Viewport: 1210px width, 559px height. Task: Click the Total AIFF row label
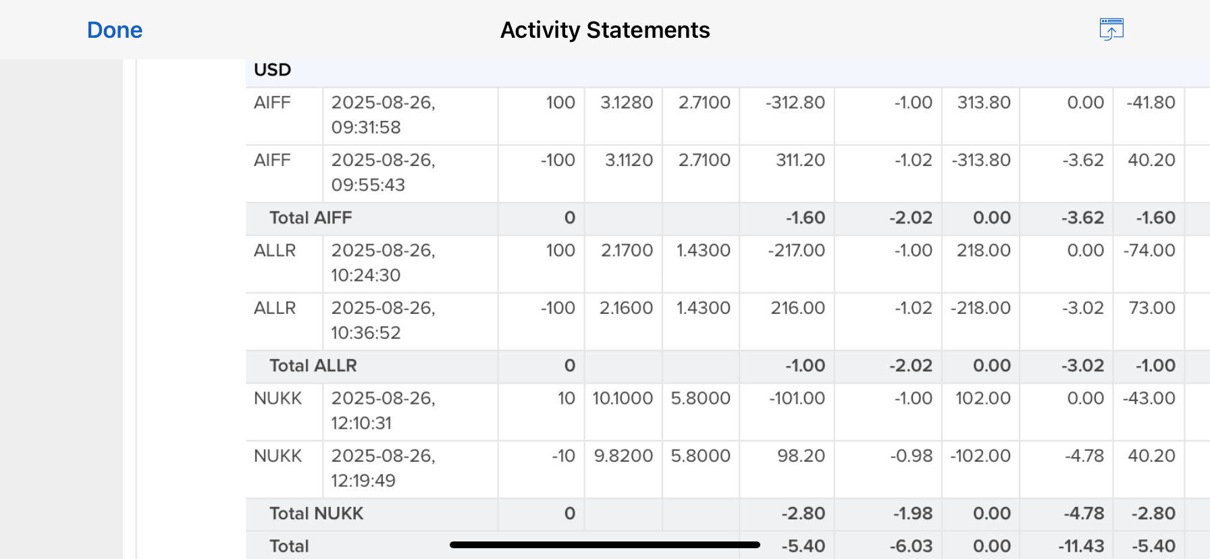point(311,218)
